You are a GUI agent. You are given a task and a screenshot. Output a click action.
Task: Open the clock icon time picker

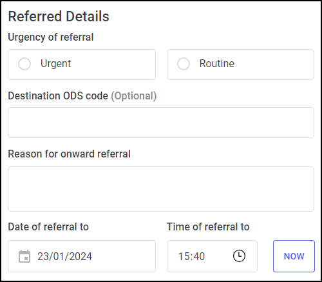click(x=239, y=256)
